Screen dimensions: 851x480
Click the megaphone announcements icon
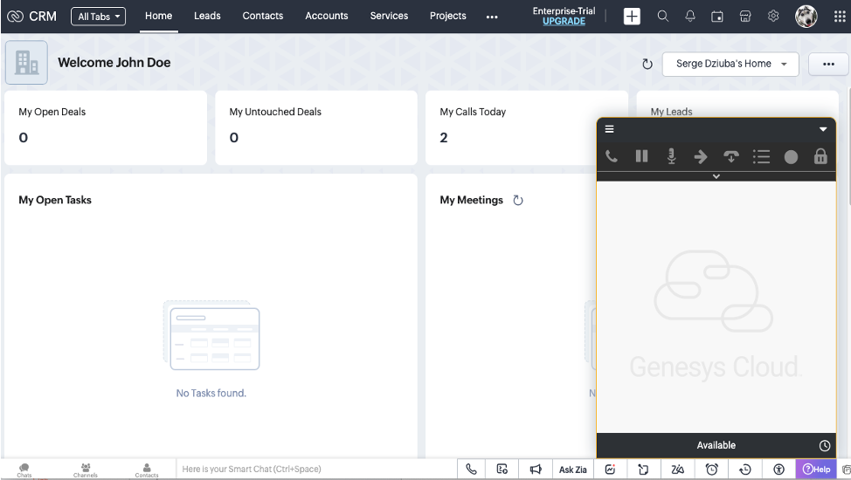[536, 470]
